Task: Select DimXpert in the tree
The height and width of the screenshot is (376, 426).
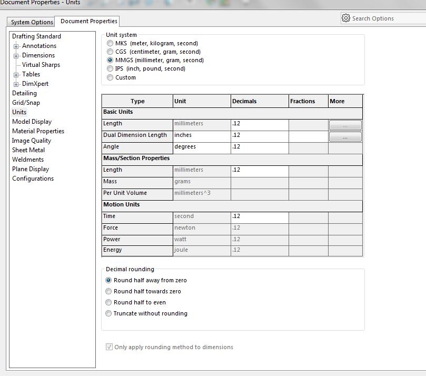Action: tap(35, 84)
